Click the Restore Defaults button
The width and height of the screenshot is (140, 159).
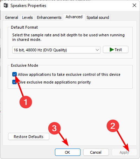coord(29,137)
